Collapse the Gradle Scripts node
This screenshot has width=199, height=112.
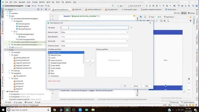pos(5,91)
